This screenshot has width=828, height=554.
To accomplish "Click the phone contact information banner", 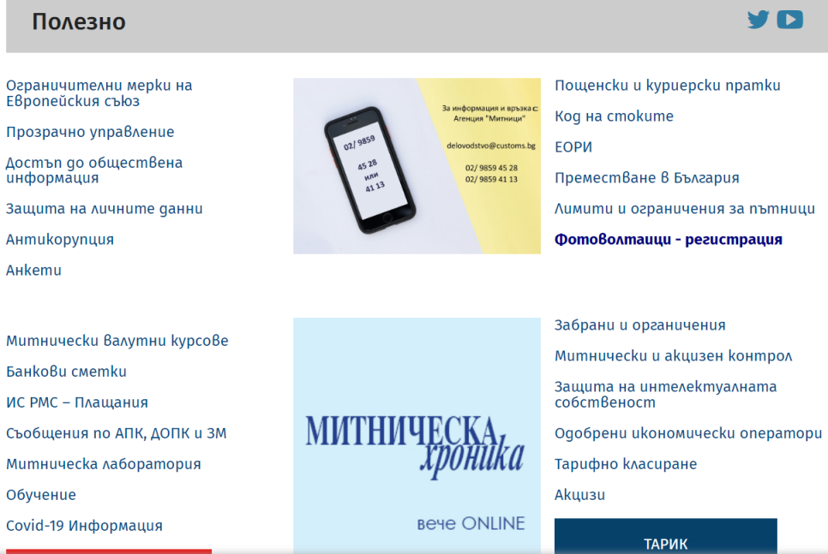I will [x=417, y=166].
